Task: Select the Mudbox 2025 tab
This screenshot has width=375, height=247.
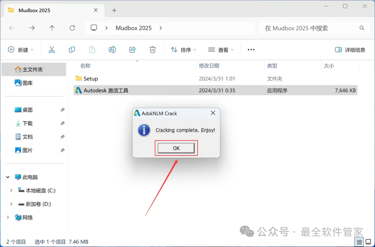Action: [x=55, y=10]
